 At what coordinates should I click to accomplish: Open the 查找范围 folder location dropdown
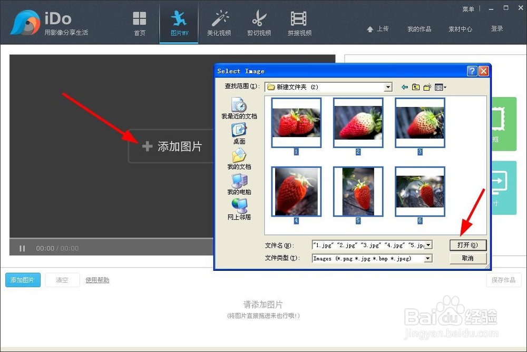tap(388, 87)
